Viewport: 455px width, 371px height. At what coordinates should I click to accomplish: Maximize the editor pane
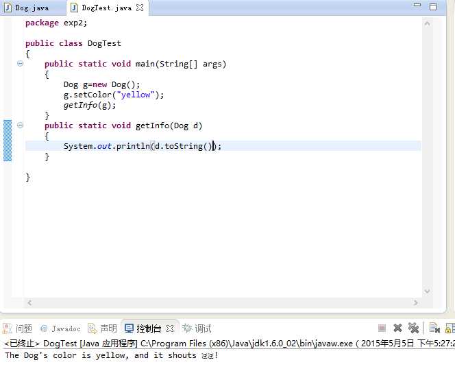(x=433, y=6)
